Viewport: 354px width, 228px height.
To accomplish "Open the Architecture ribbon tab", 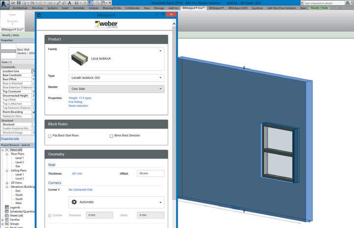I will coord(20,8).
